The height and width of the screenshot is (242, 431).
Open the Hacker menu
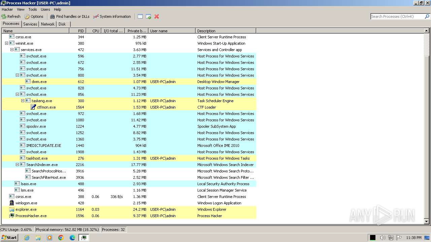click(x=7, y=9)
